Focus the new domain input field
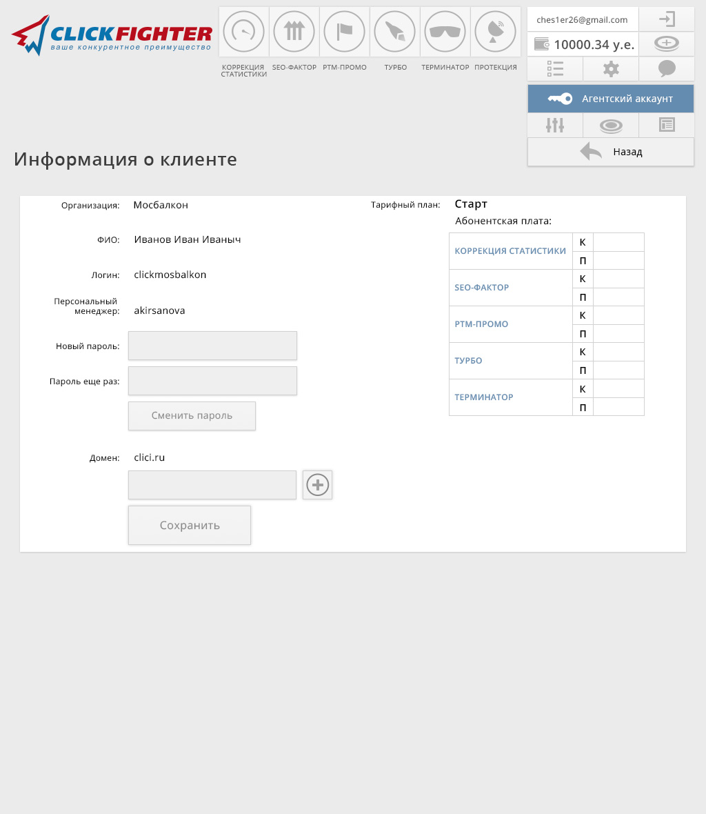 coord(212,485)
